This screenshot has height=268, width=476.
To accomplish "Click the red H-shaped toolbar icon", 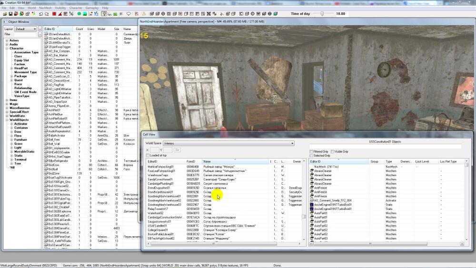I will [x=180, y=14].
